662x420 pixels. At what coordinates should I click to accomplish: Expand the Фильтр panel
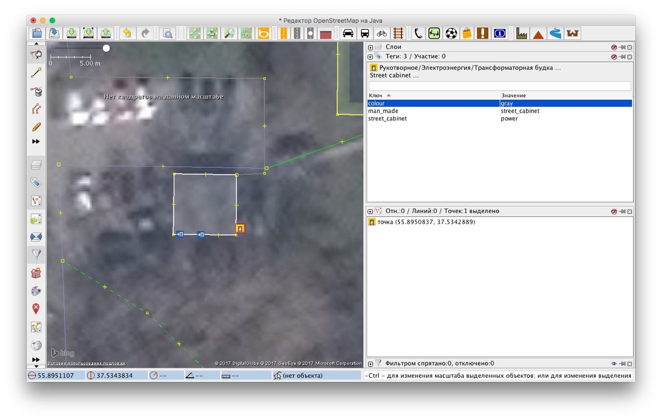pos(370,363)
